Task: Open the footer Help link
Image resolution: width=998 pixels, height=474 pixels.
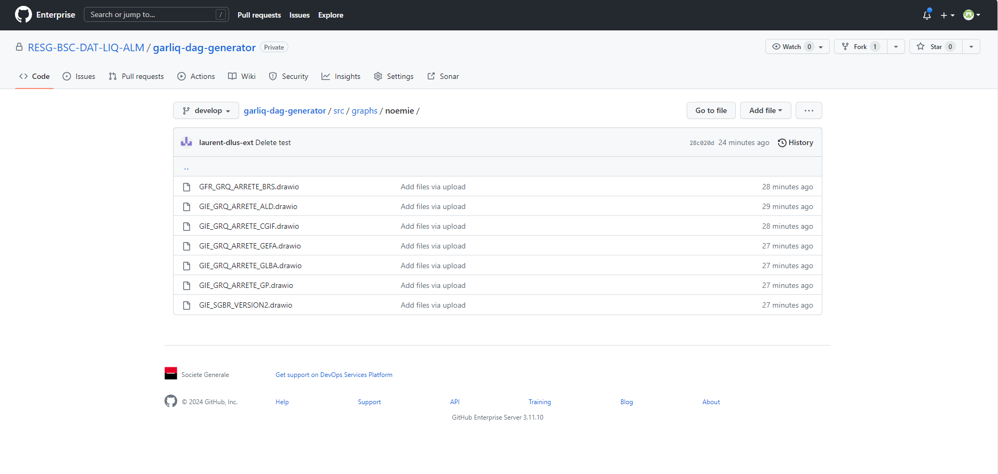Action: (282, 402)
